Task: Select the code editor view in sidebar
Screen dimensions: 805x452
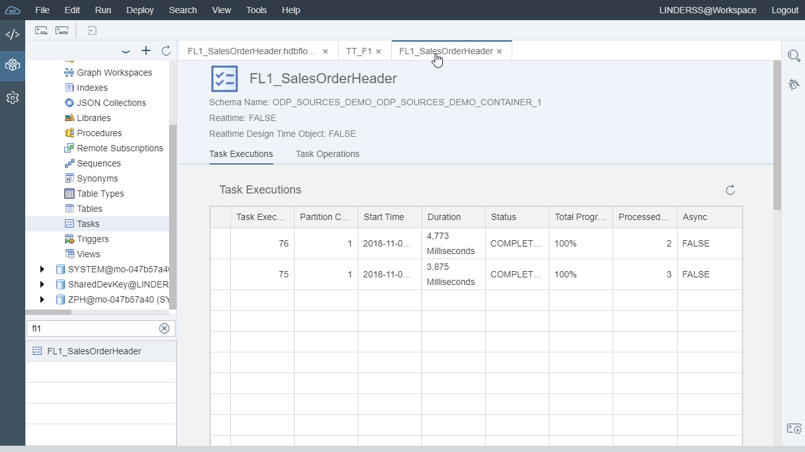Action: tap(12, 35)
